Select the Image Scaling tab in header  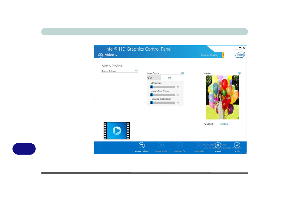click(210, 55)
